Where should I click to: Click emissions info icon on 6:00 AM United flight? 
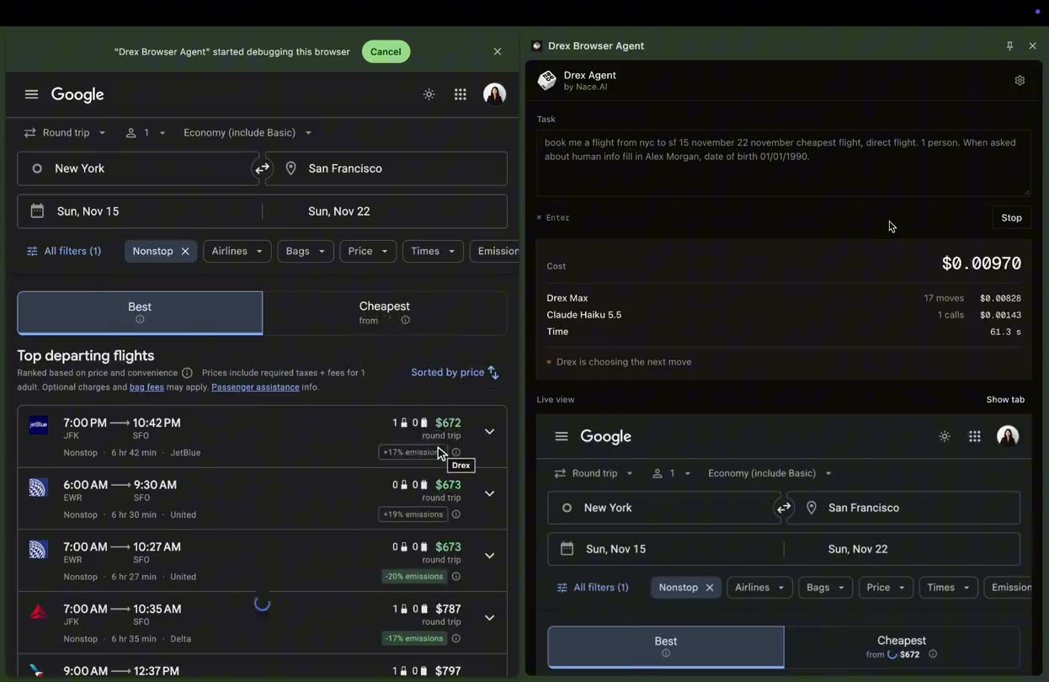(x=456, y=514)
